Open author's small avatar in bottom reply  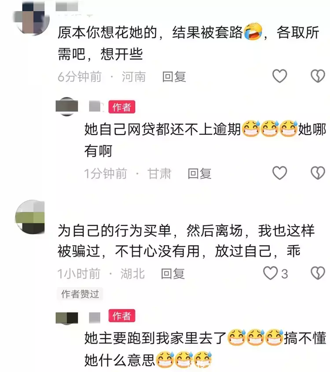(66, 318)
